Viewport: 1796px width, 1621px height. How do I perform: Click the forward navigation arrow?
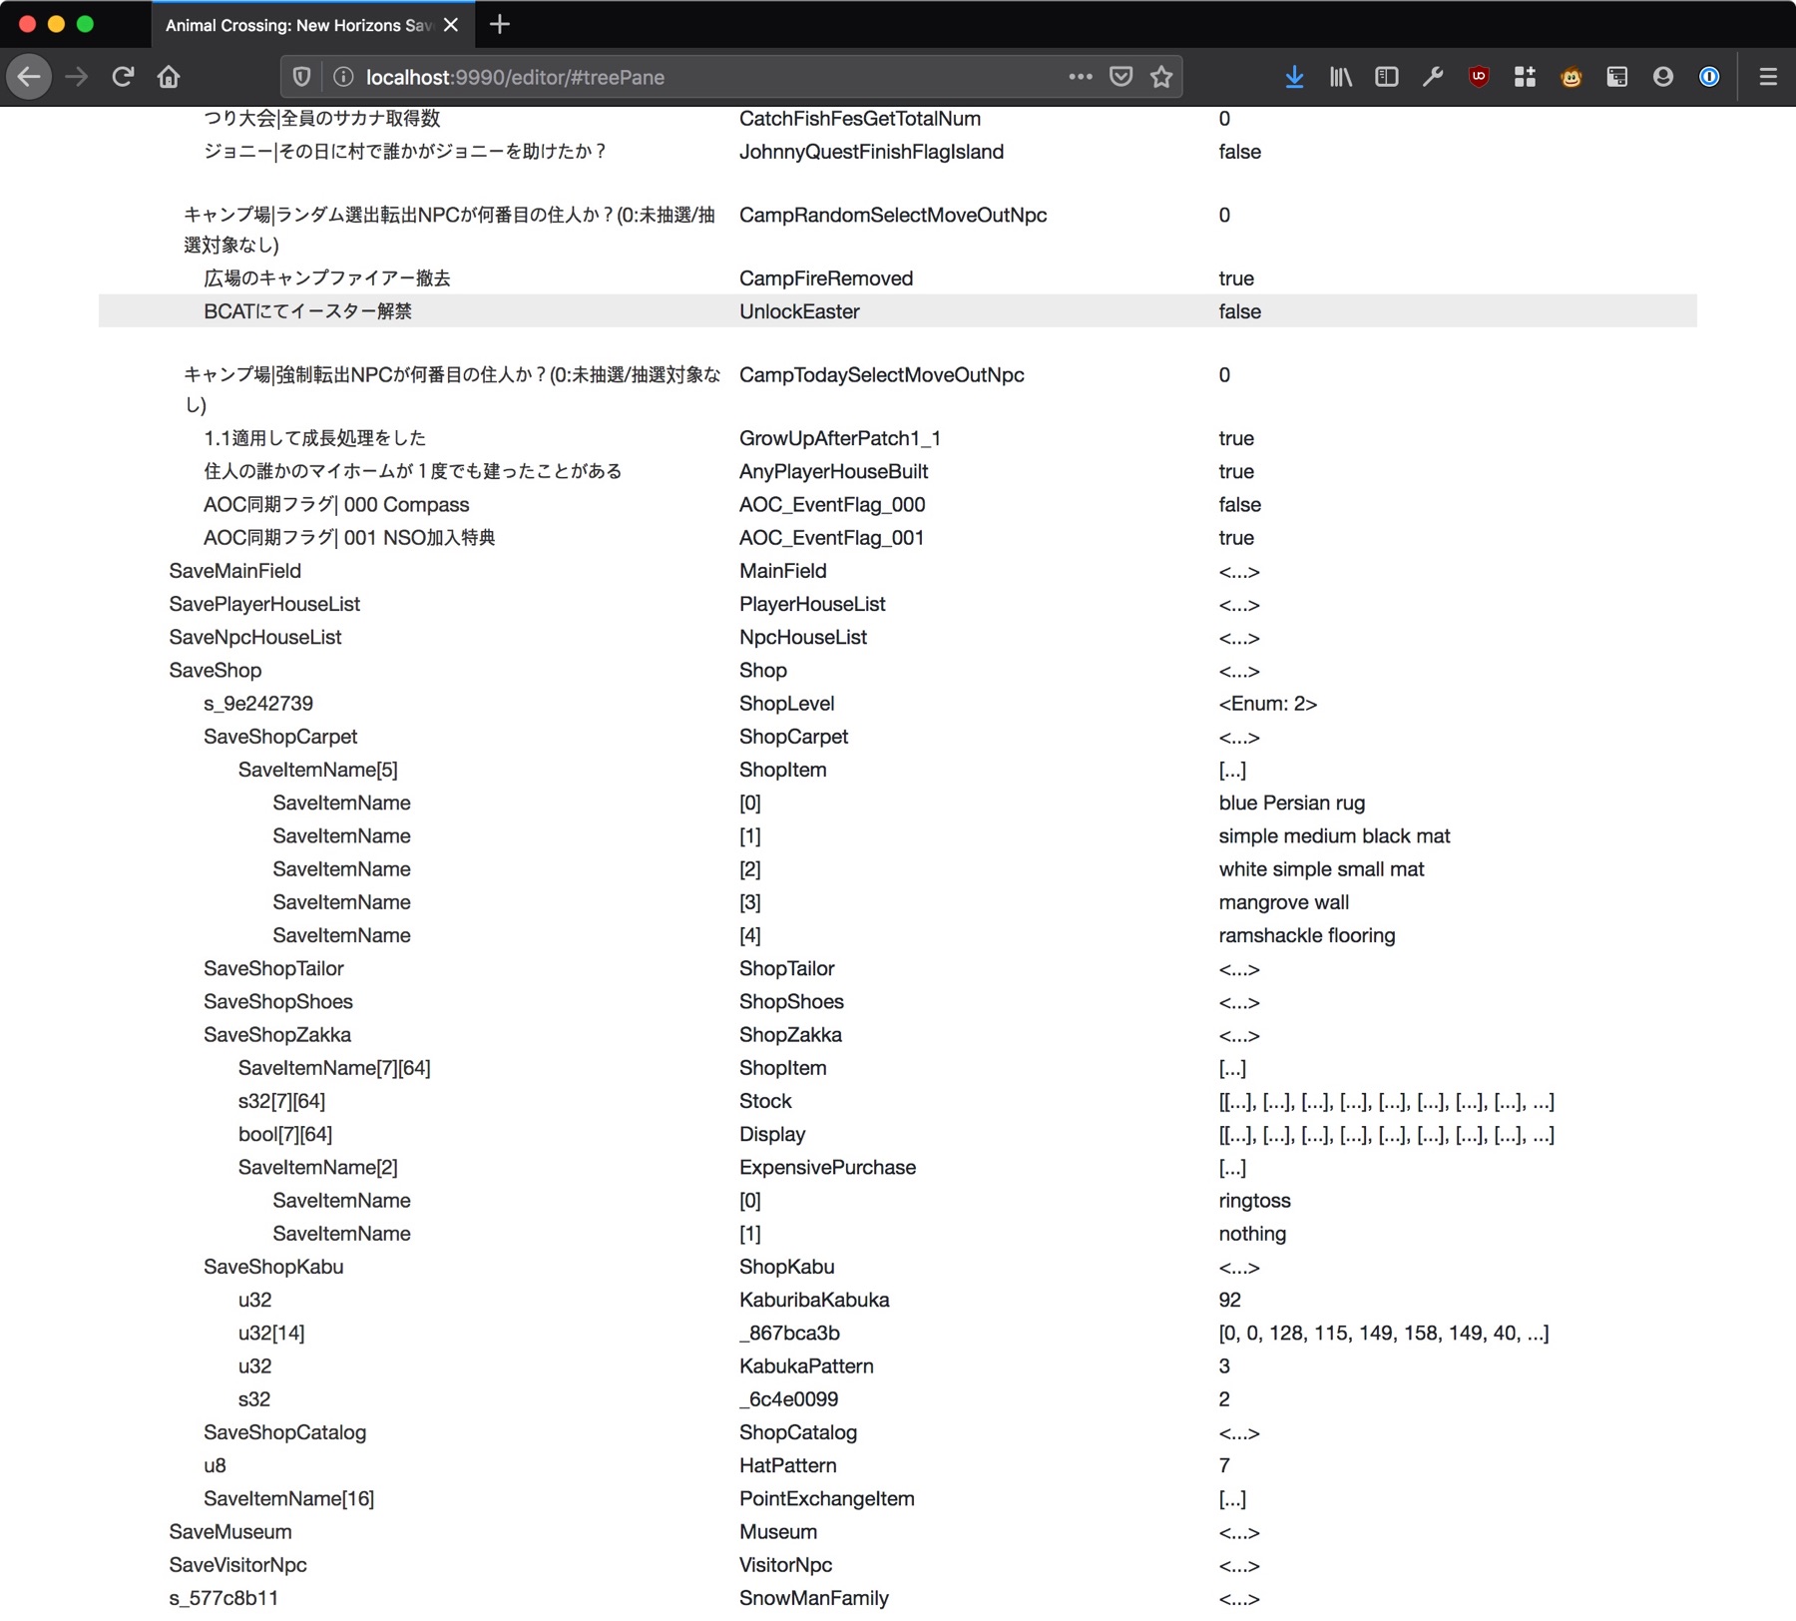pos(77,77)
